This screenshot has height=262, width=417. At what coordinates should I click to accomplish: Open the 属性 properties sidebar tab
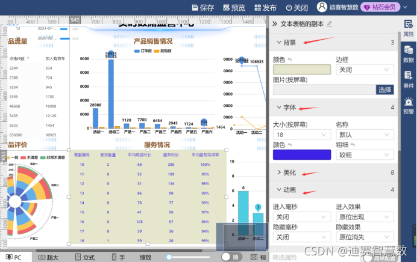(x=409, y=28)
